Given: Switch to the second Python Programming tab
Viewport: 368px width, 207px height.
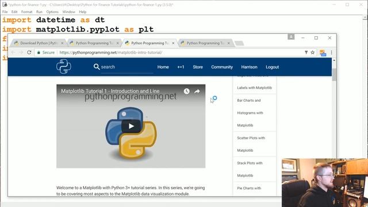Looking at the screenshot, I should (94, 43).
